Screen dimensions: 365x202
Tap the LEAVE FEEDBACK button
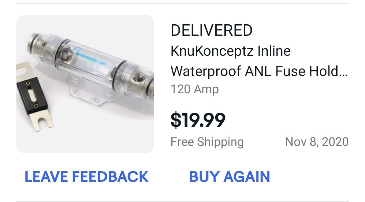(87, 177)
